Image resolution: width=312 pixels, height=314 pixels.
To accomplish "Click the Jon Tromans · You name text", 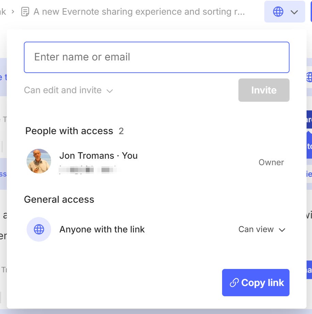I will point(98,156).
